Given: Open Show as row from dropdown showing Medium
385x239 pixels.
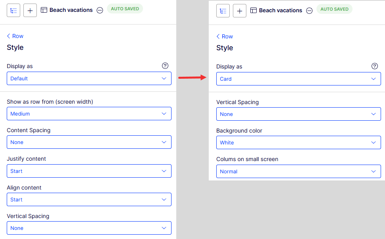Looking at the screenshot, I should [89, 114].
